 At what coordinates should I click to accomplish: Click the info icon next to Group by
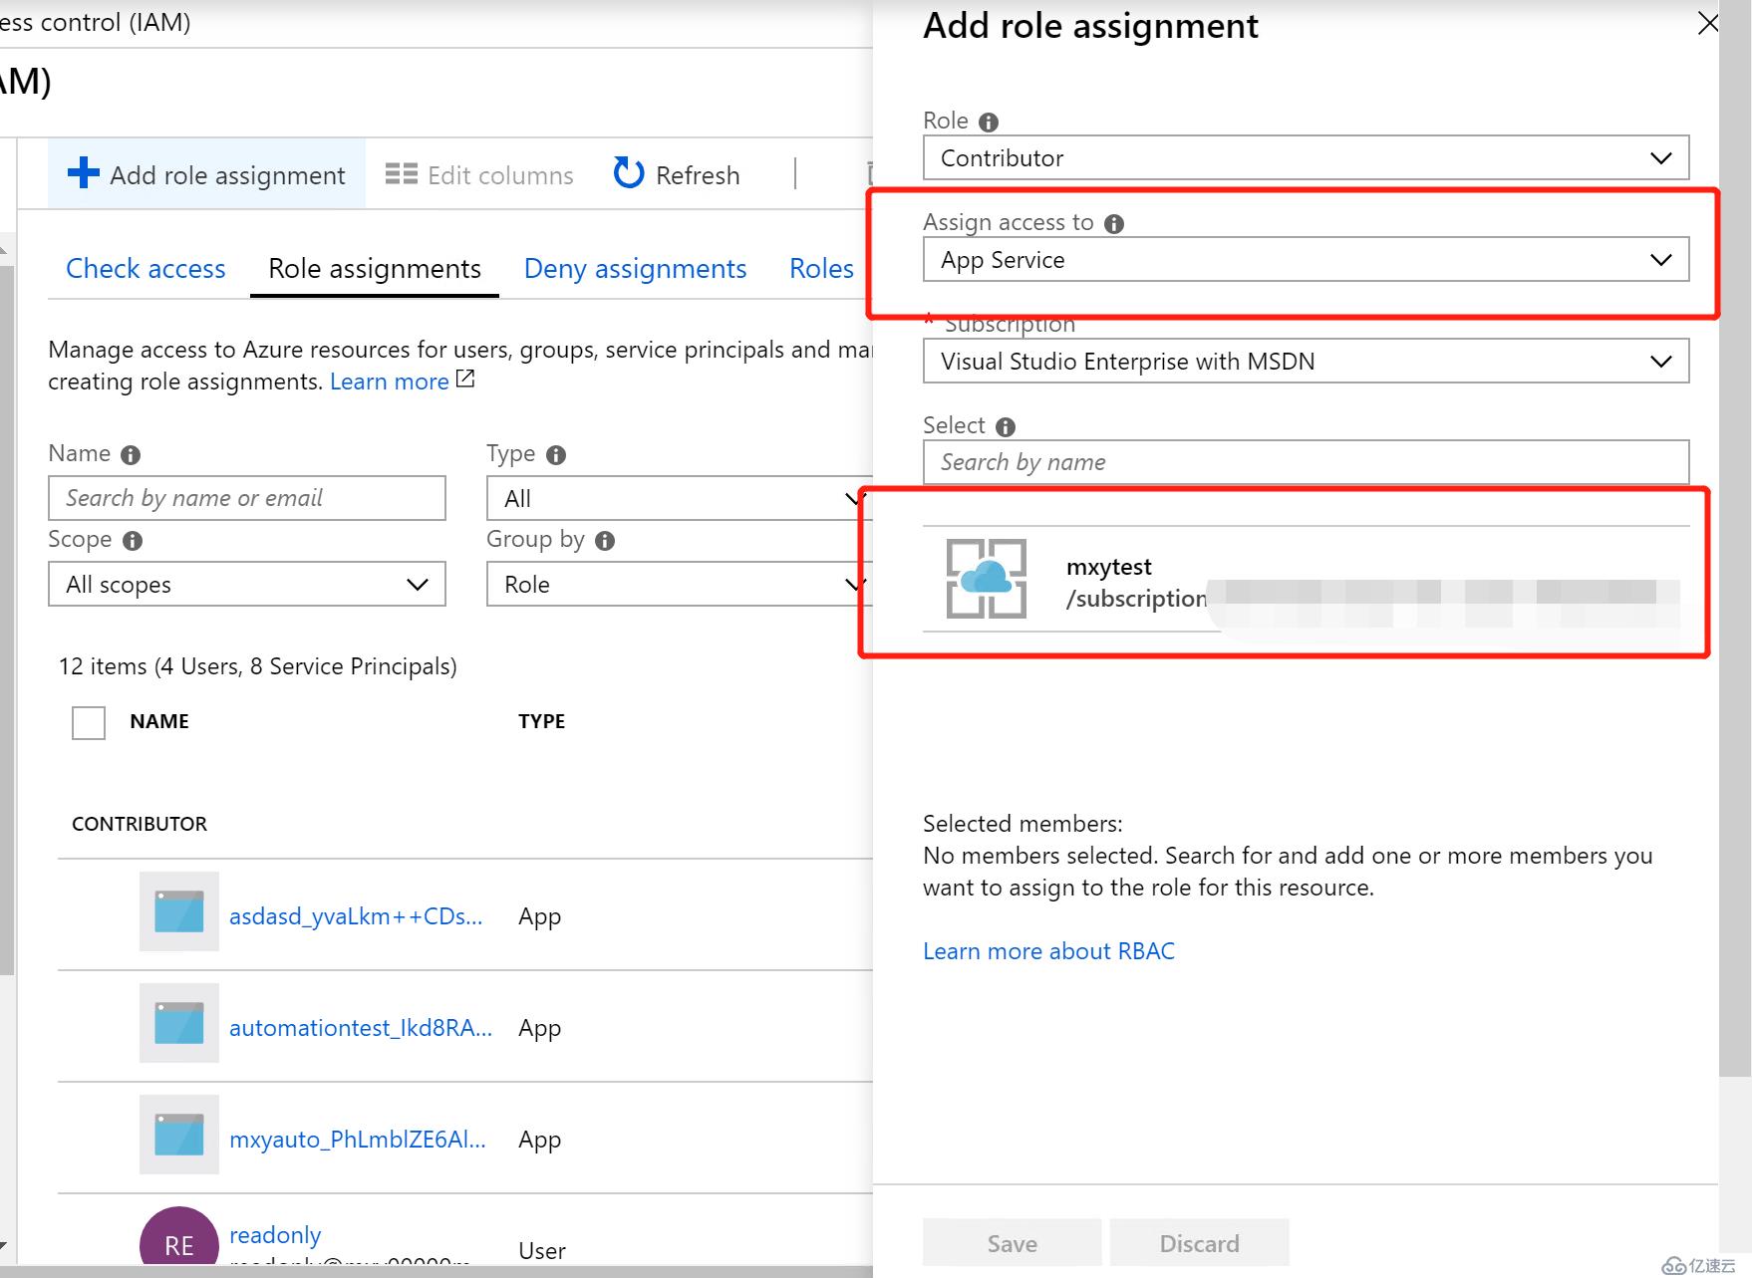coord(605,541)
